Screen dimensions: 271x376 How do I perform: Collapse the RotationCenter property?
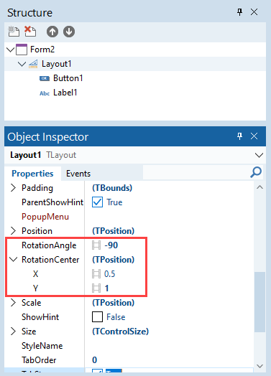click(14, 260)
